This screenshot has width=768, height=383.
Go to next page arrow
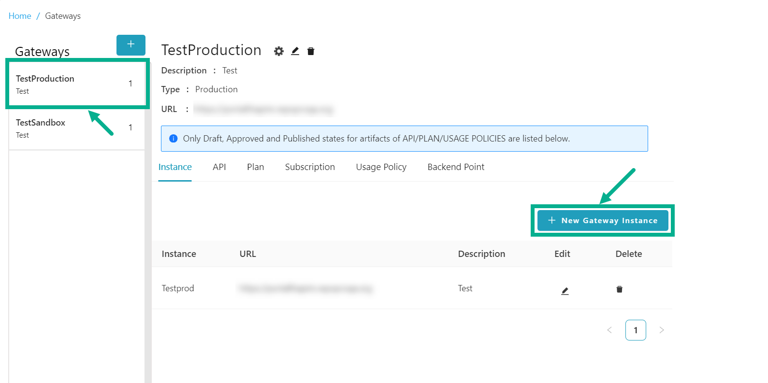pos(662,330)
